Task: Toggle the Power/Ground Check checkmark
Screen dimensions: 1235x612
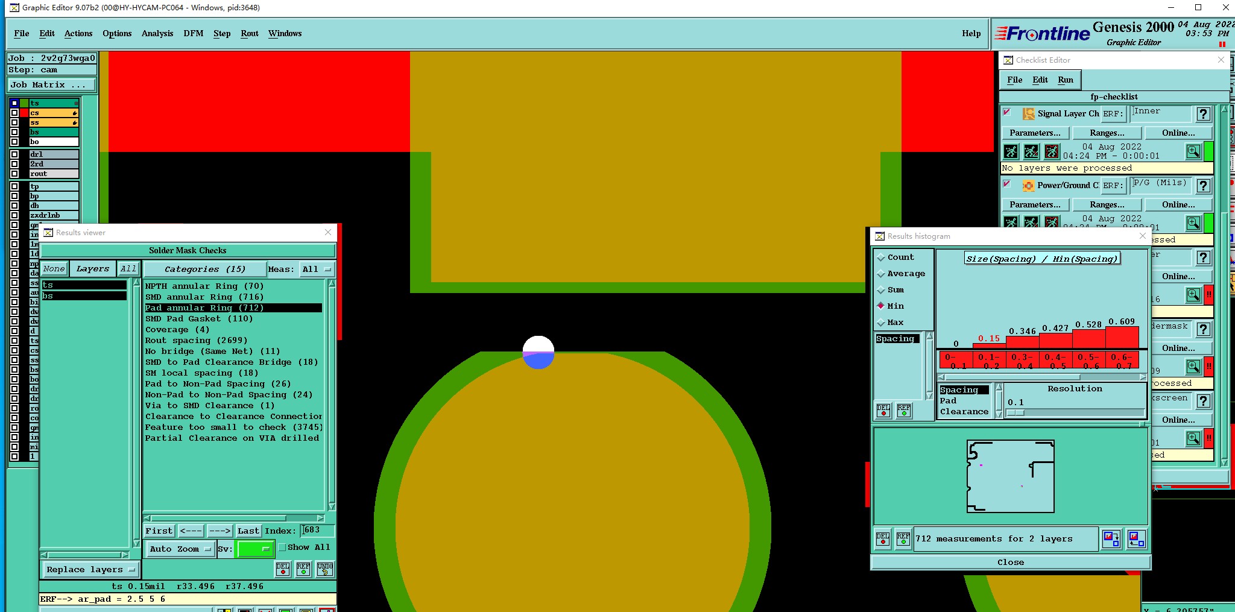Action: (x=1006, y=184)
